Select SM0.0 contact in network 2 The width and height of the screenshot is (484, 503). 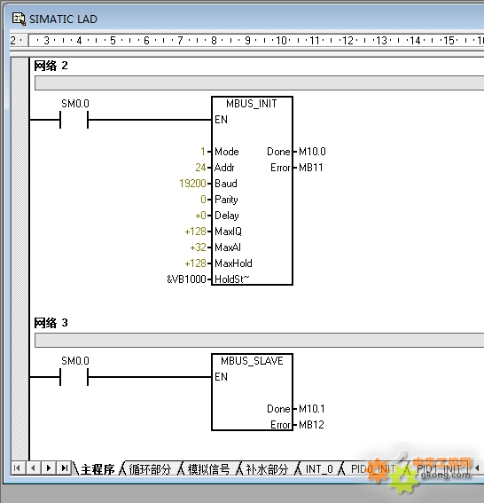(x=74, y=120)
